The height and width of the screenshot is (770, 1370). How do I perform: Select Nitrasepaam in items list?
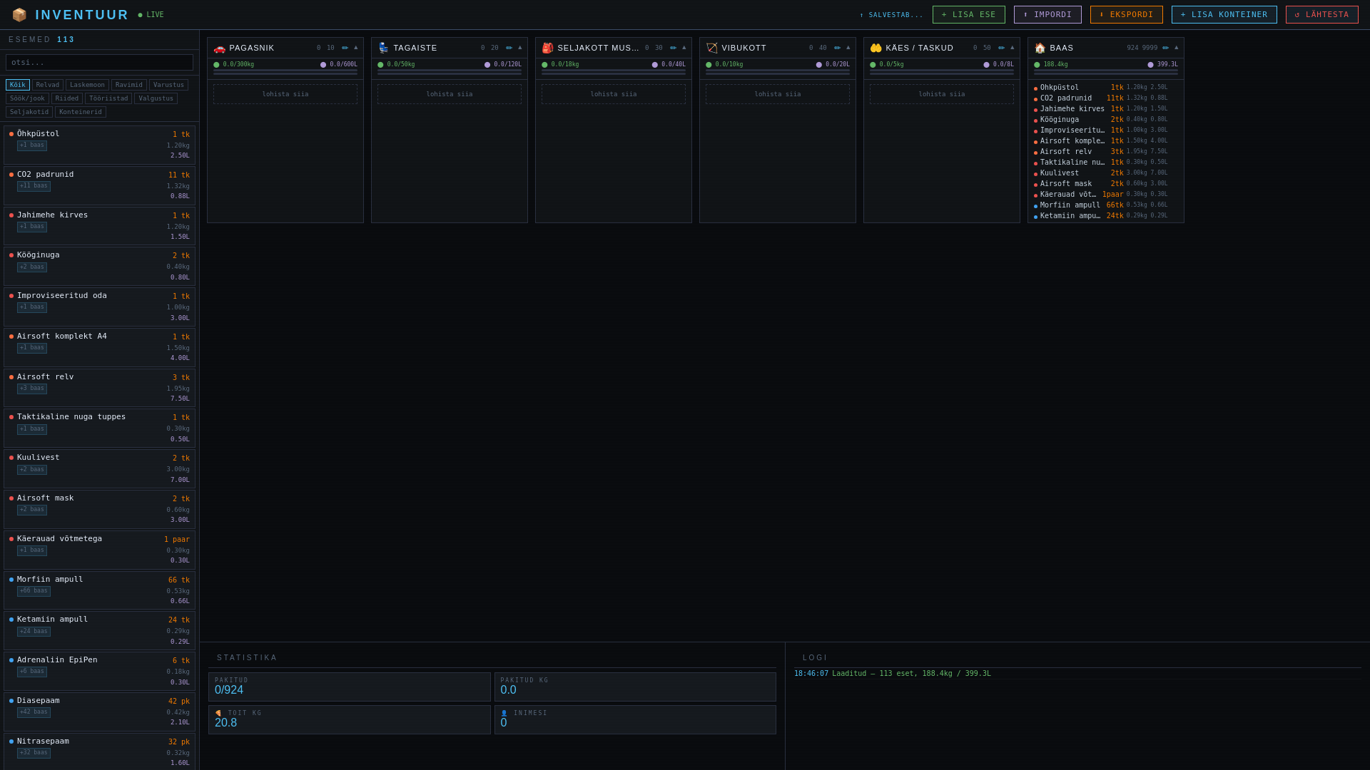pos(99,751)
